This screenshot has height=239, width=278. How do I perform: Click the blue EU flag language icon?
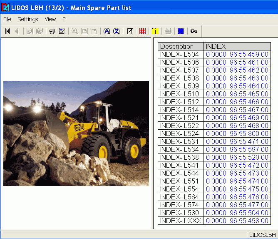pyautogui.click(x=181, y=31)
